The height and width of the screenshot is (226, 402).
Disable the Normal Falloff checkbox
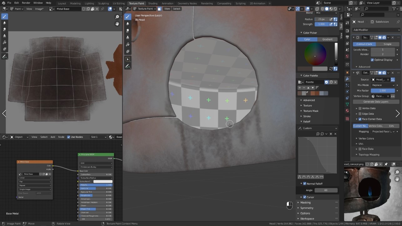[x=305, y=183]
